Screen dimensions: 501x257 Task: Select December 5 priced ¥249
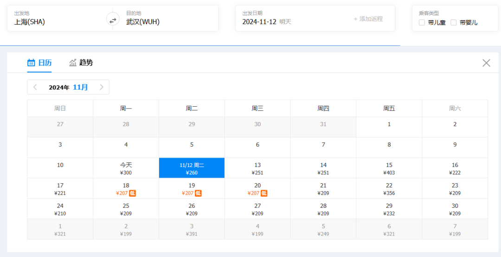click(x=323, y=229)
